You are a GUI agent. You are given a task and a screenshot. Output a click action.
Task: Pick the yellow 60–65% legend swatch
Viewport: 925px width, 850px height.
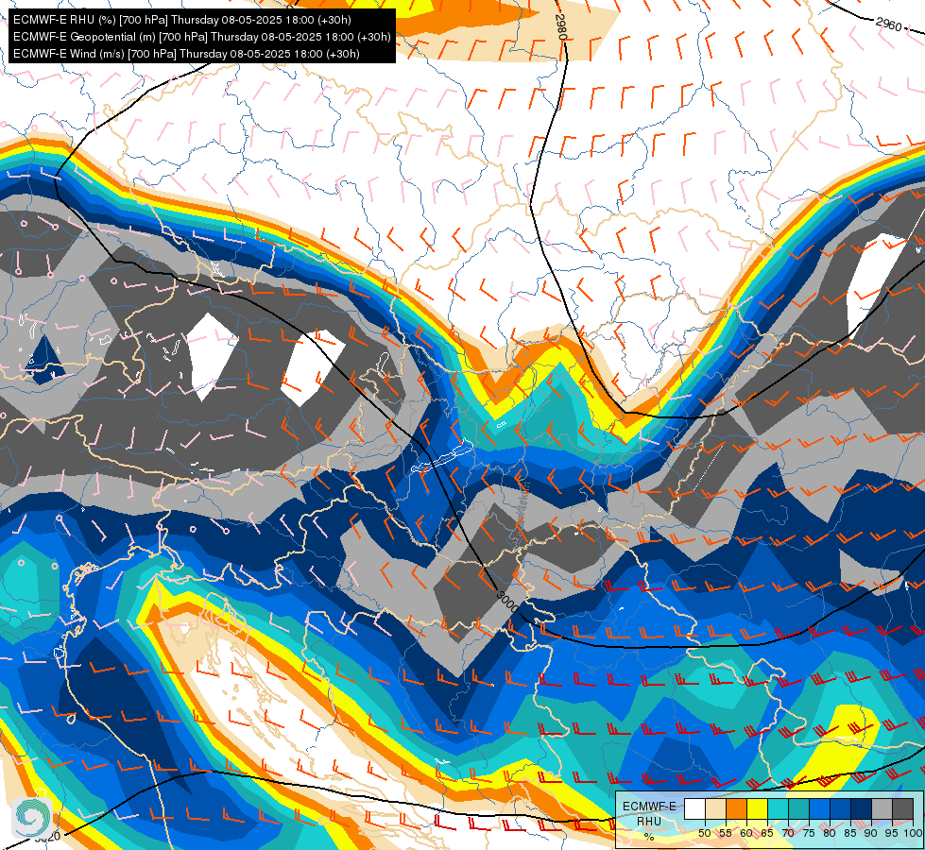click(x=758, y=808)
